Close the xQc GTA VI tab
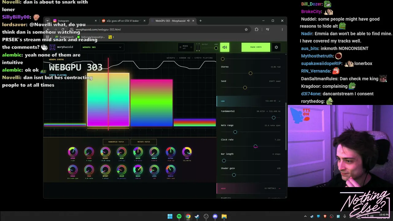The image size is (393, 221). [144, 21]
